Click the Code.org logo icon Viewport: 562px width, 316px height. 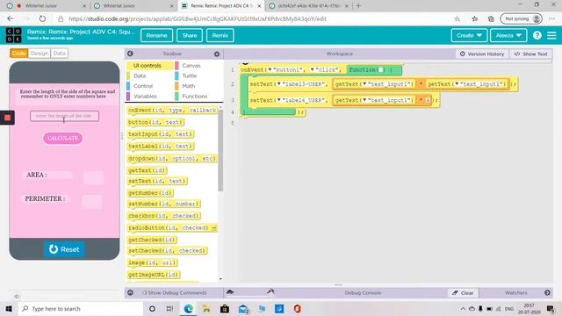pyautogui.click(x=14, y=35)
